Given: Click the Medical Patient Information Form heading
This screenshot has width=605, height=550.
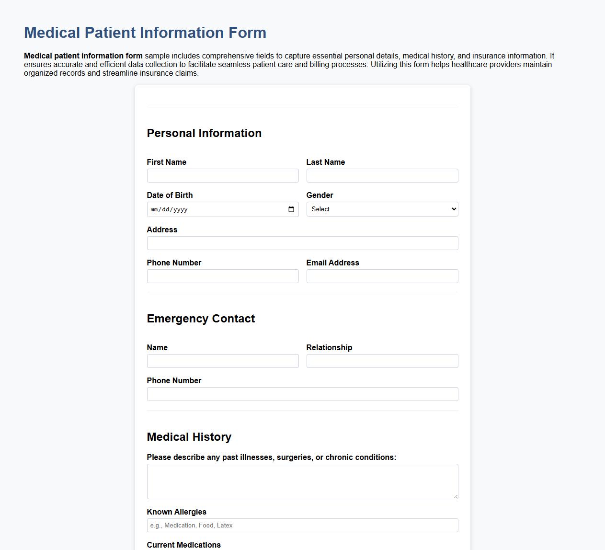Looking at the screenshot, I should pyautogui.click(x=145, y=33).
